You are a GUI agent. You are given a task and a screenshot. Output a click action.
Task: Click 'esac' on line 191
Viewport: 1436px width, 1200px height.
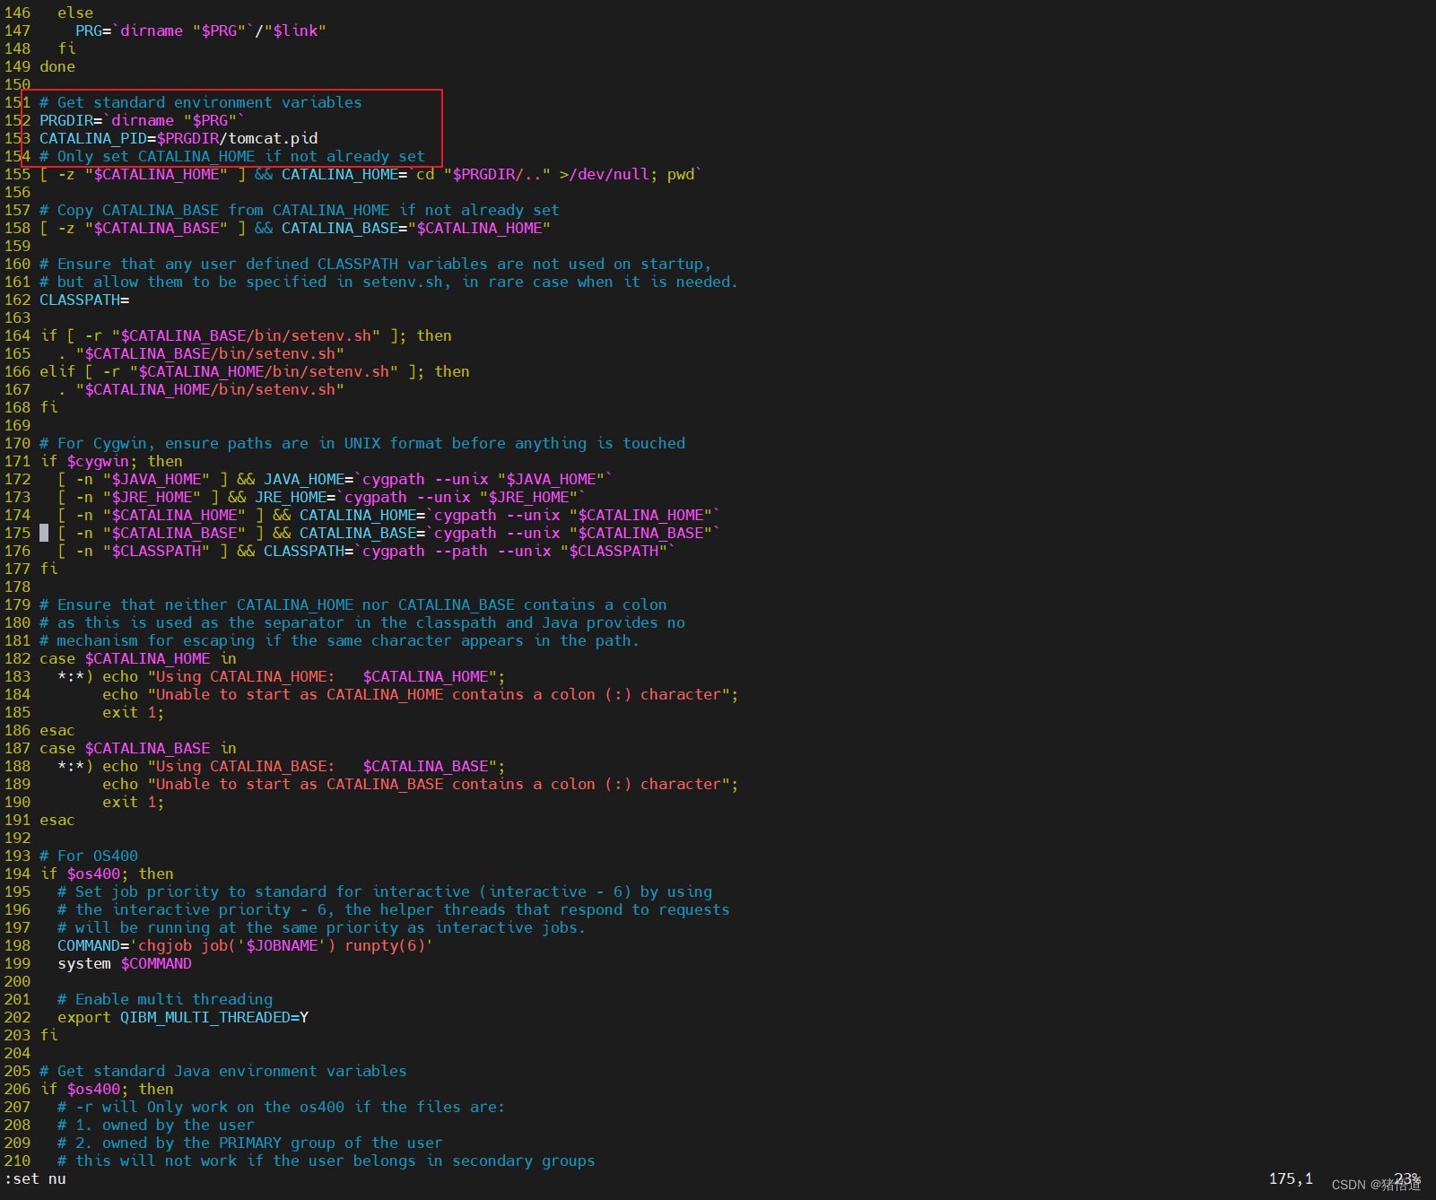(57, 820)
